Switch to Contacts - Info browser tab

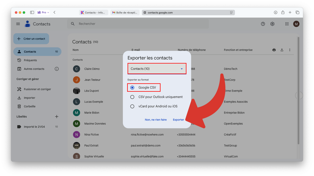(x=94, y=13)
